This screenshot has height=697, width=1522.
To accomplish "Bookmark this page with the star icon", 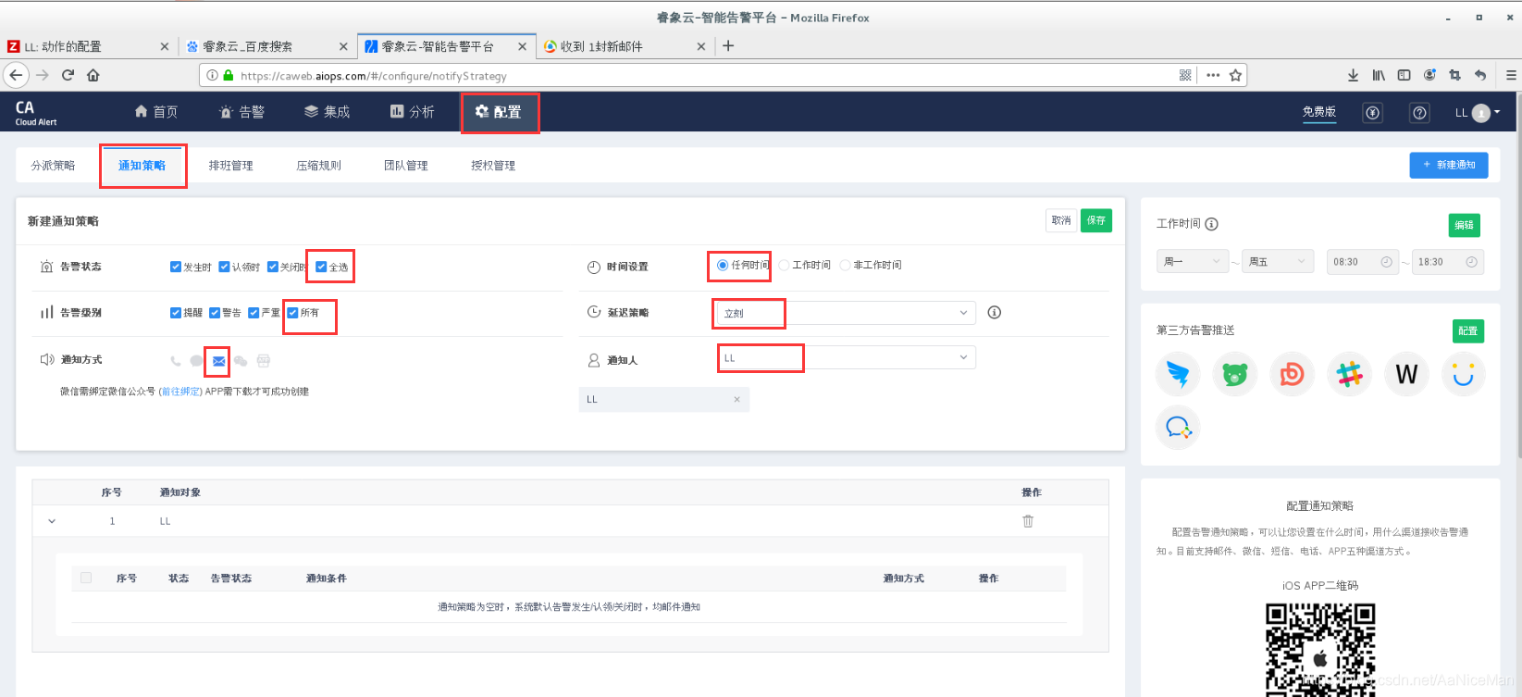I will (x=1235, y=75).
